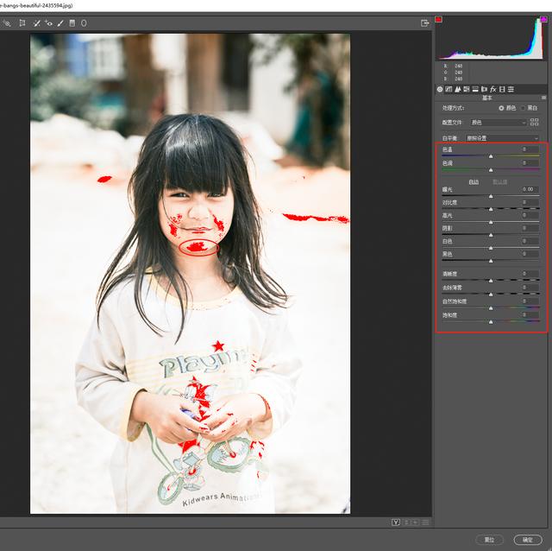This screenshot has height=551, width=552.
Task: Click the 对比度 contrast slider handle
Action: 491,209
